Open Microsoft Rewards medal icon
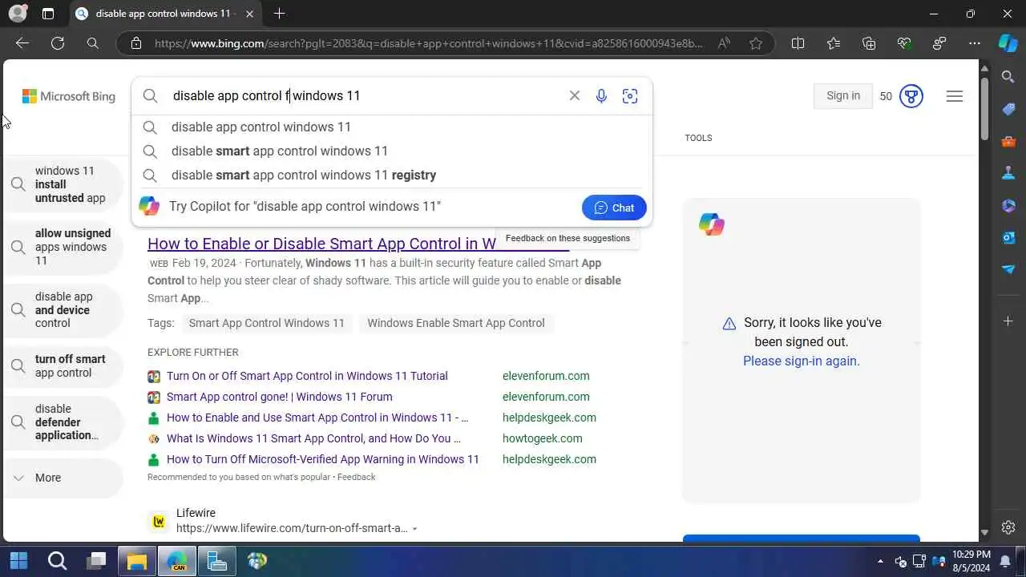 coord(911,96)
